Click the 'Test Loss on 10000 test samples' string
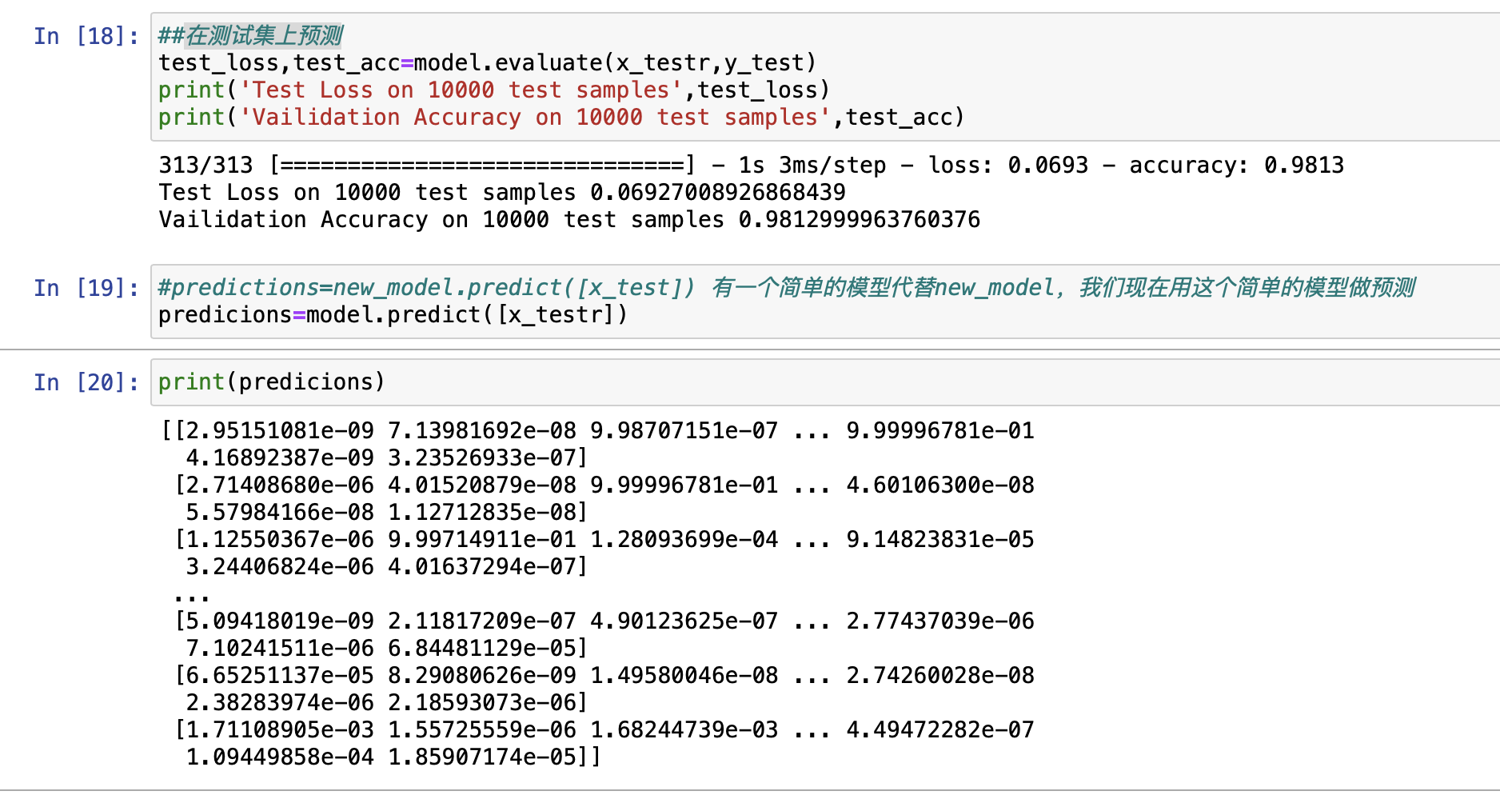 click(x=460, y=90)
